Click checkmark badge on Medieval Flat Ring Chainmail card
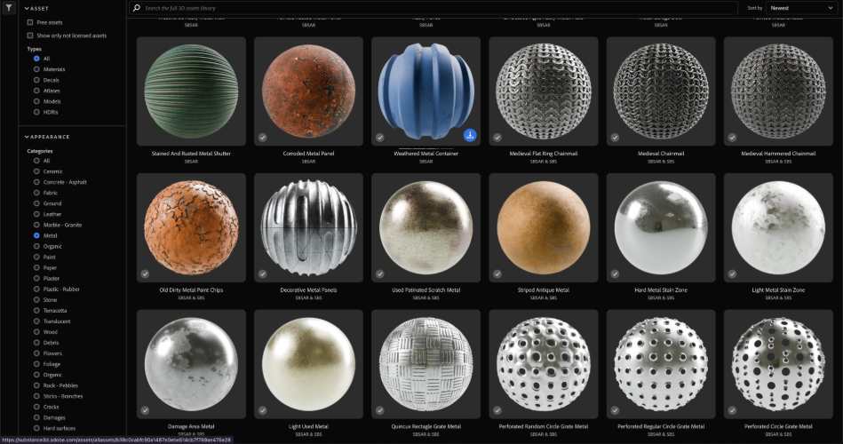Screen dimensions: 843x444 point(497,138)
